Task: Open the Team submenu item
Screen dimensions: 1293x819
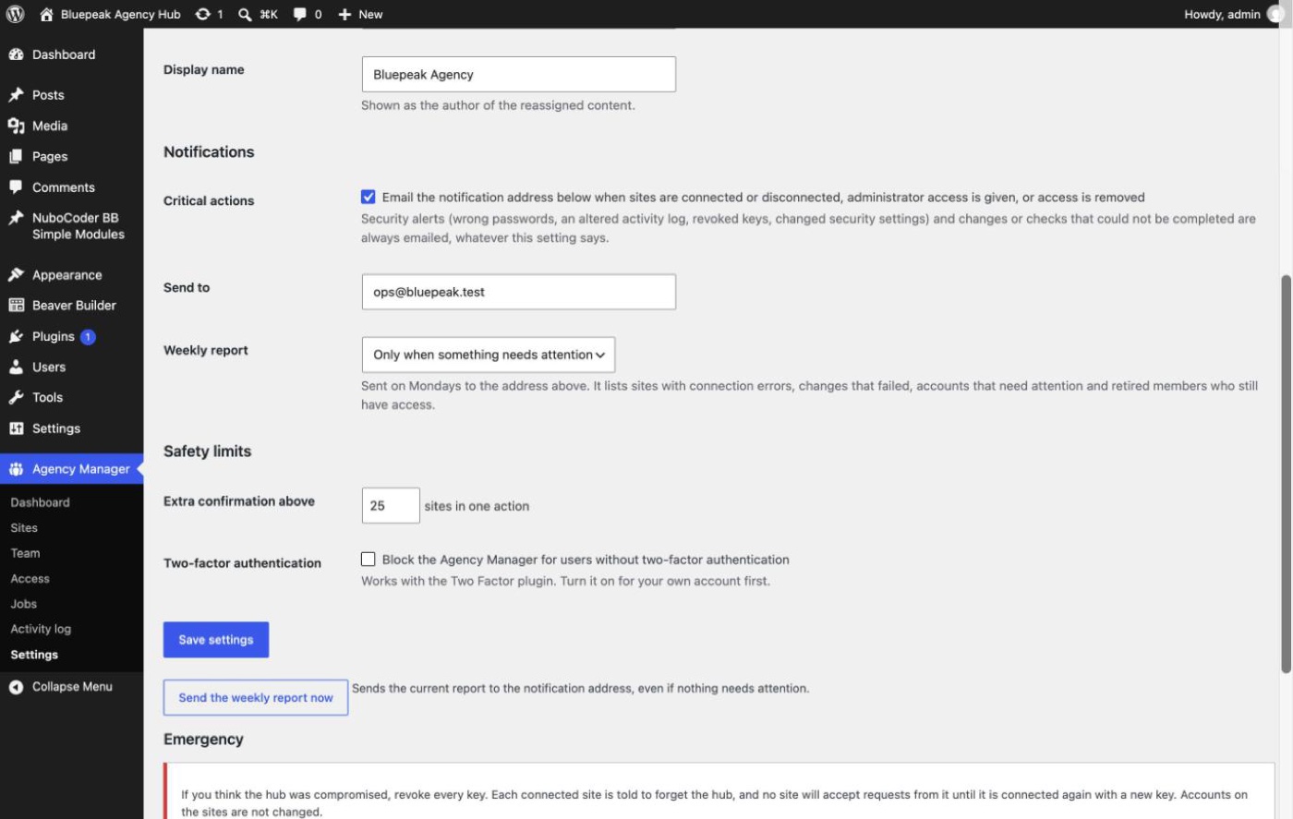Action: tap(25, 553)
